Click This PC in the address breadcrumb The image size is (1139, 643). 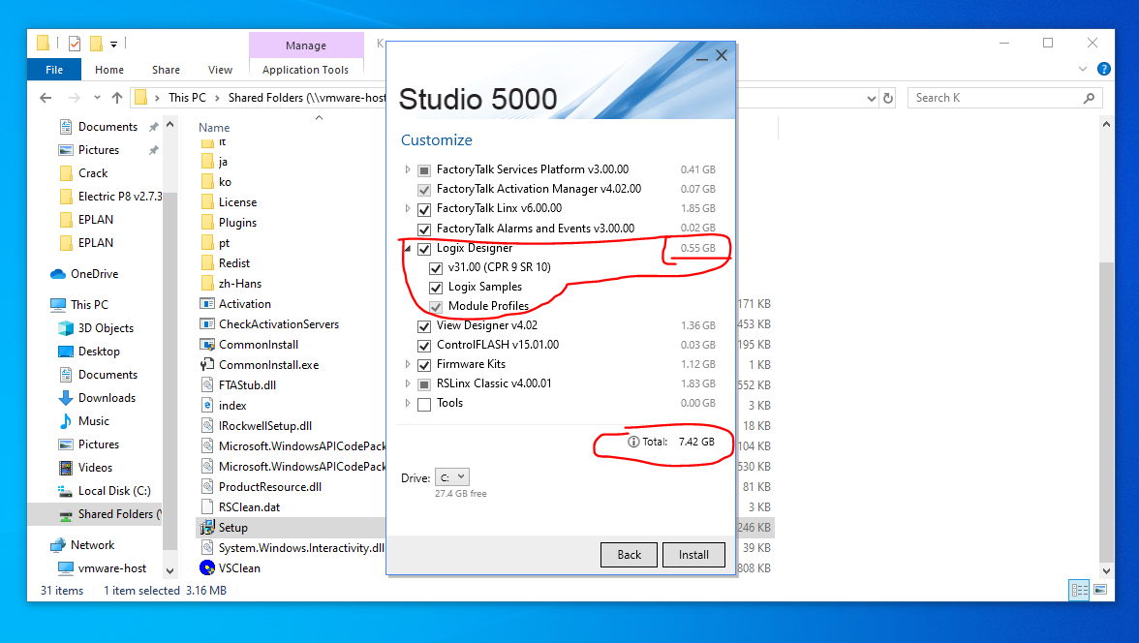click(188, 98)
